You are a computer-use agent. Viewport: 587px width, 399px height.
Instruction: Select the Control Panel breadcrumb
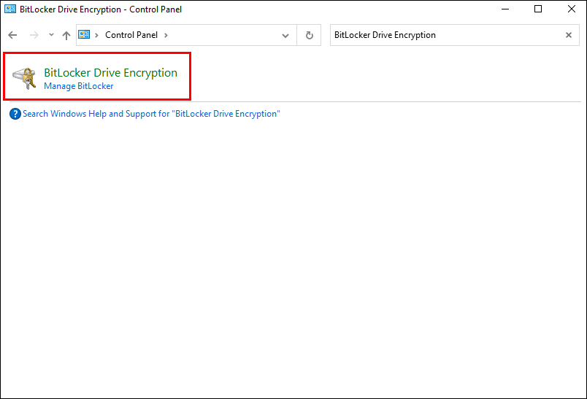point(131,35)
